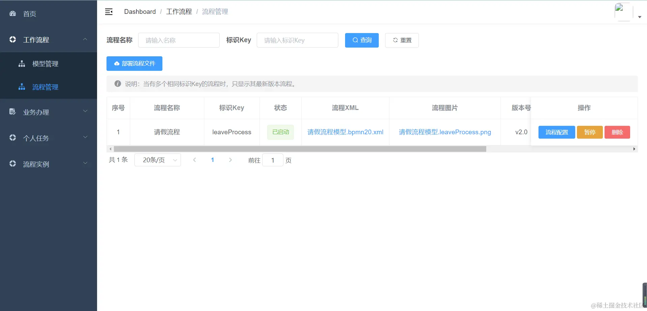This screenshot has height=311, width=647.
Task: Click 工作流程 breadcrumb item
Action: point(179,11)
